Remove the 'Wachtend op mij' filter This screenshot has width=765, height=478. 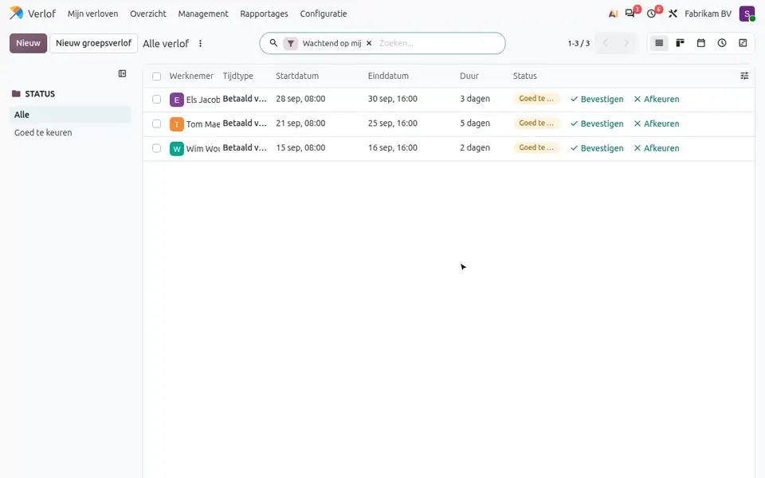click(369, 43)
